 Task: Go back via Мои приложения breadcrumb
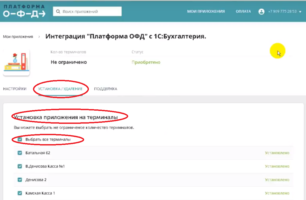point(18,37)
